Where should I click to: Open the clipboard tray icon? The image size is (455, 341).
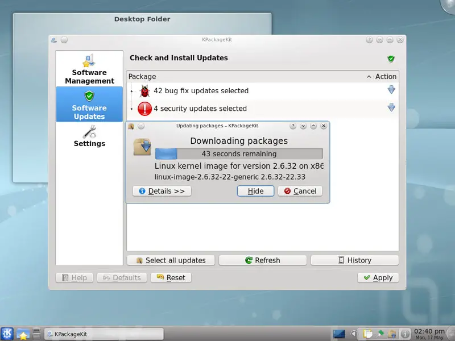[368, 334]
